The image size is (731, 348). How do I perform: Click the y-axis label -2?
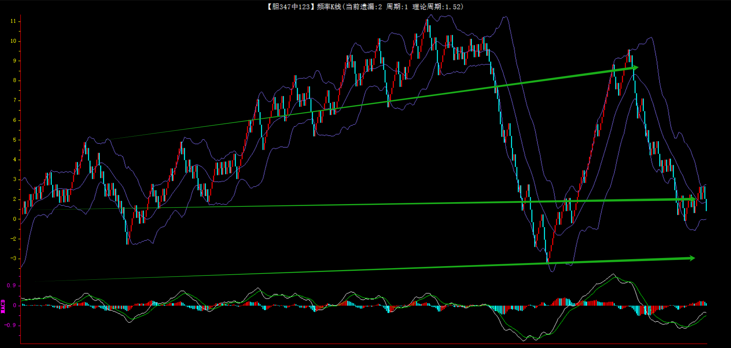13,239
